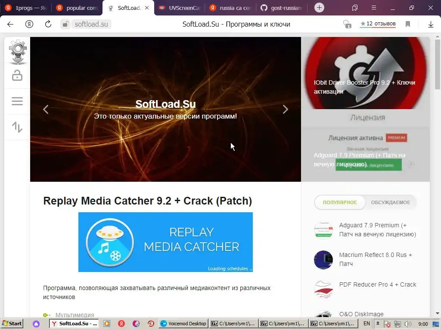Screen dimensions: 441x330
Task: Show the previous slide in the banner
Action: click(x=46, y=110)
